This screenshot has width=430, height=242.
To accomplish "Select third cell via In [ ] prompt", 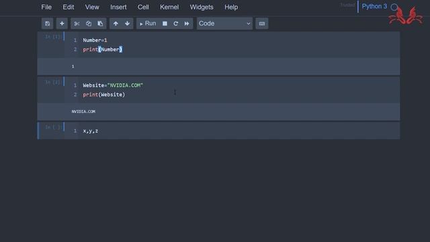I will [52, 127].
